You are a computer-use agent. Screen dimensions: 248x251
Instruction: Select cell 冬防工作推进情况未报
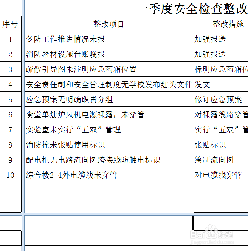[109, 39]
